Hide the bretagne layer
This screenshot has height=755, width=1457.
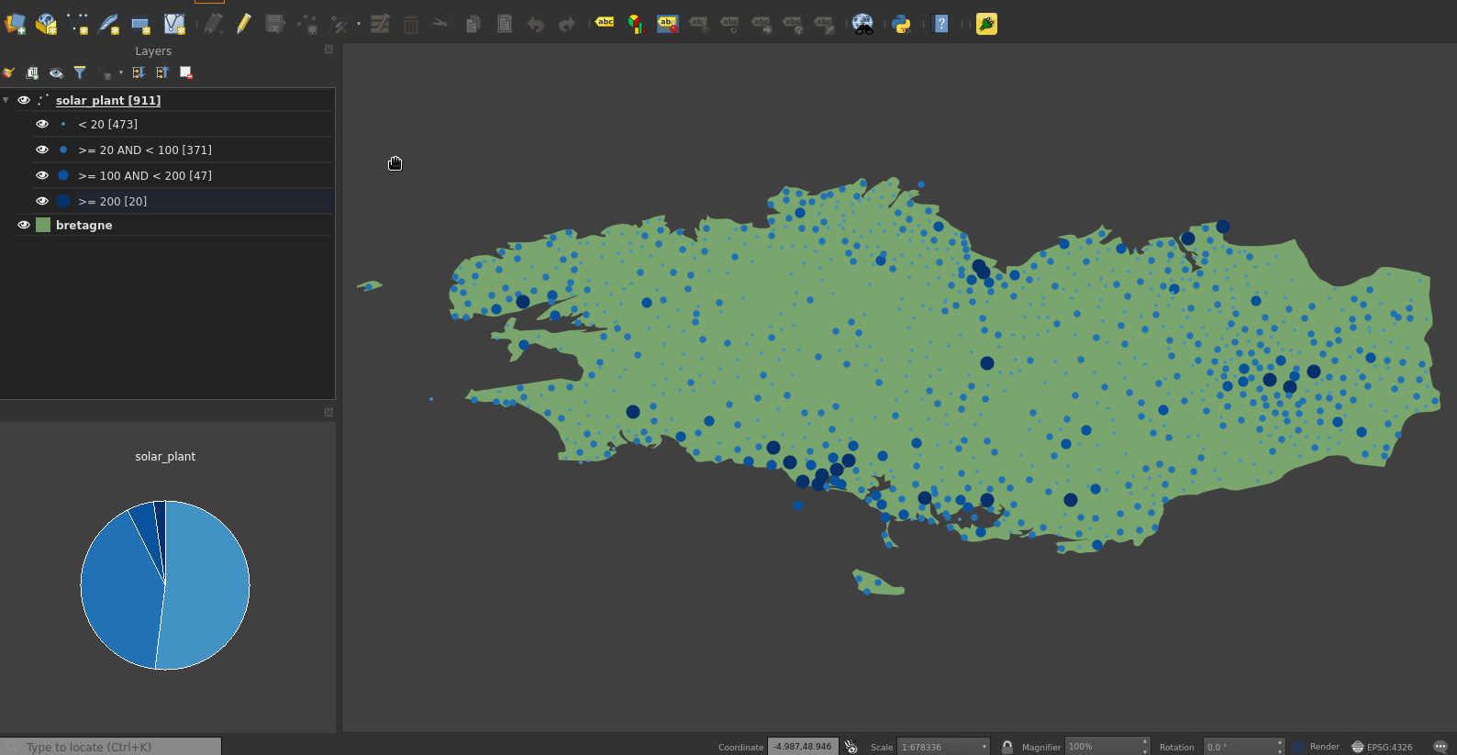[x=24, y=225]
